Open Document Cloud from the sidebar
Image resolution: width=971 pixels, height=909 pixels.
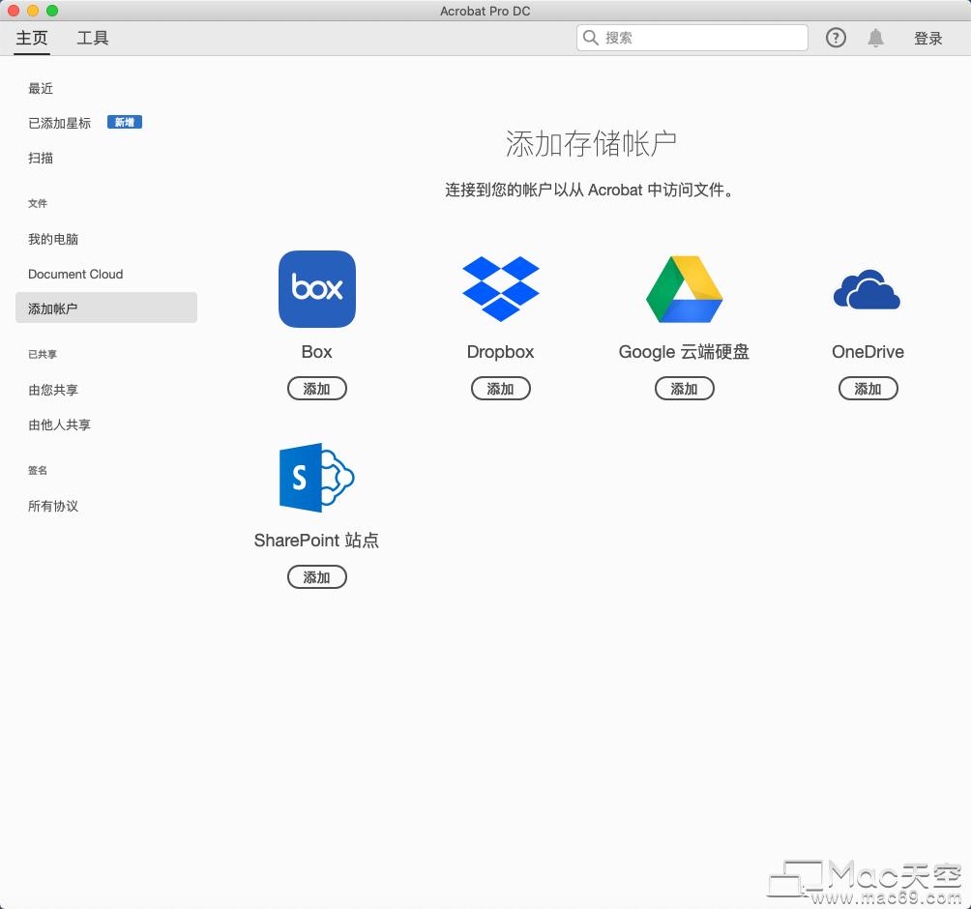pyautogui.click(x=75, y=274)
